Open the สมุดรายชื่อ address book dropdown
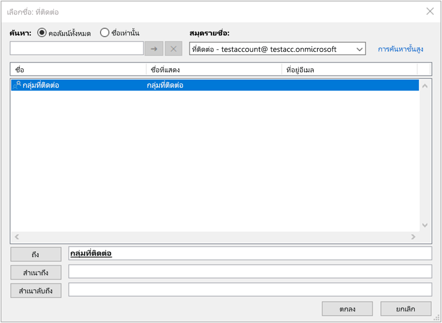This screenshot has width=442, height=323. (x=277, y=49)
